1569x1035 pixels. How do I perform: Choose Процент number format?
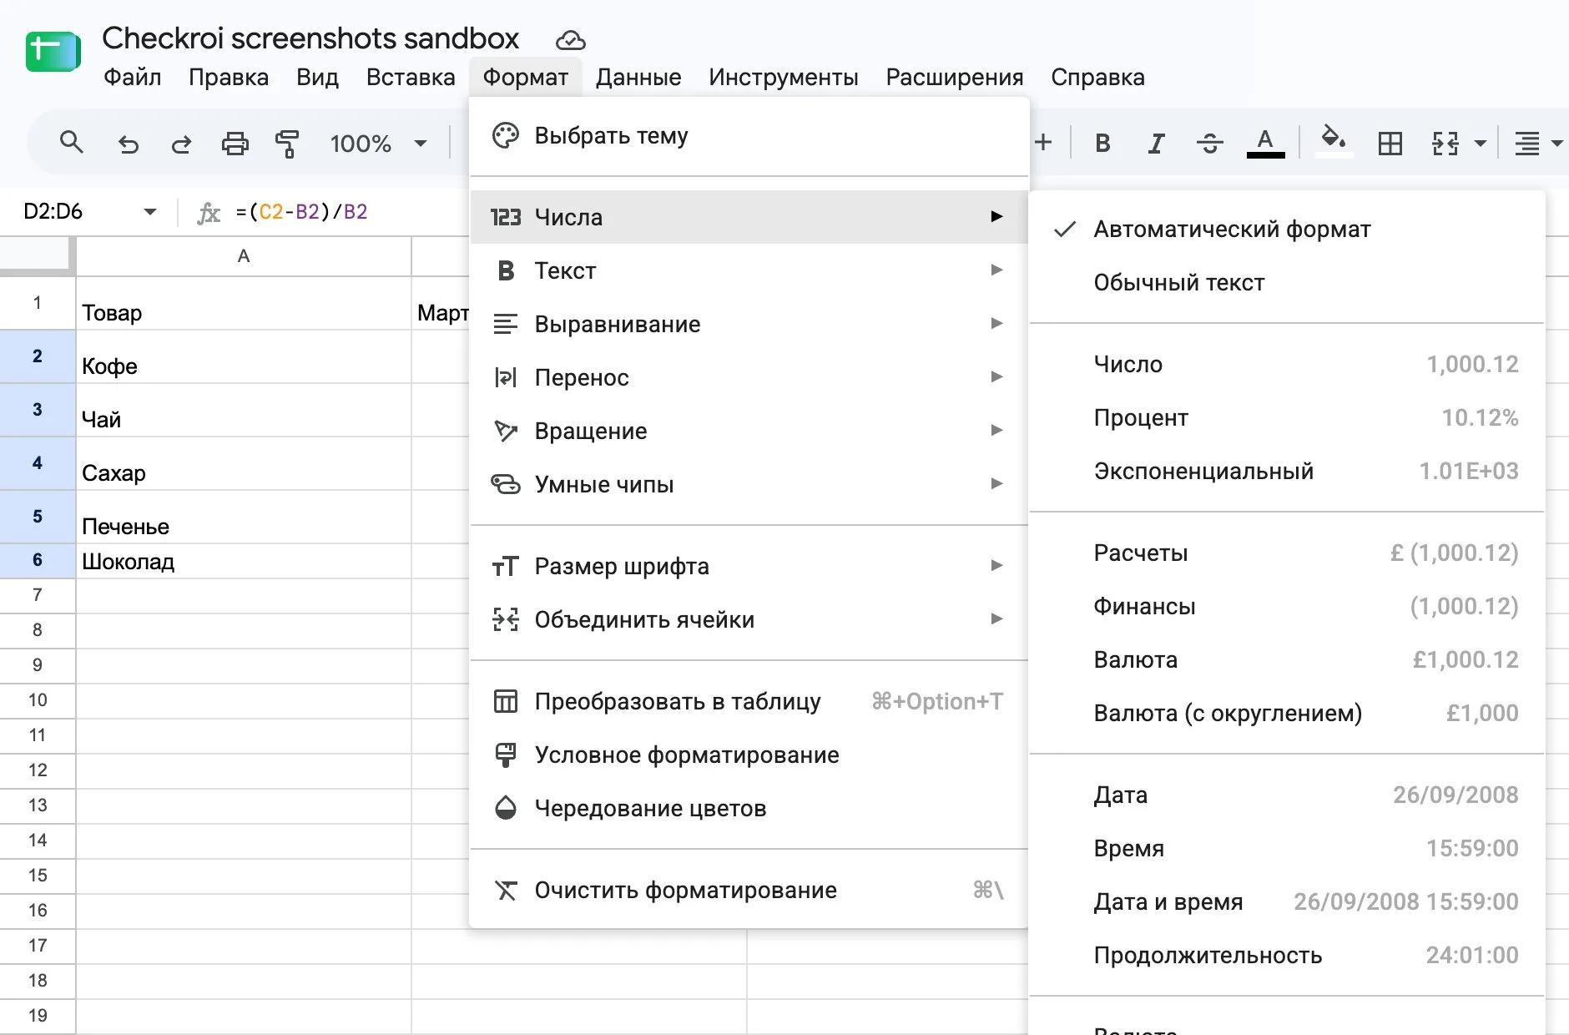[x=1286, y=417]
